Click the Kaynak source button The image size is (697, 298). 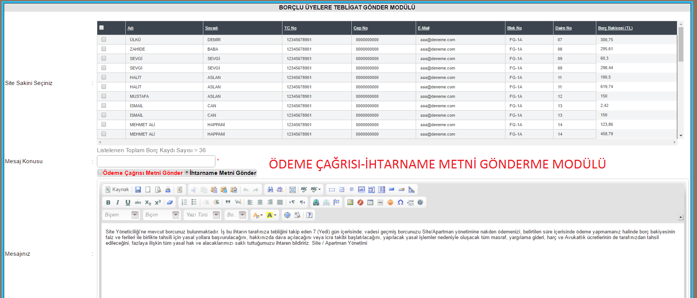117,190
